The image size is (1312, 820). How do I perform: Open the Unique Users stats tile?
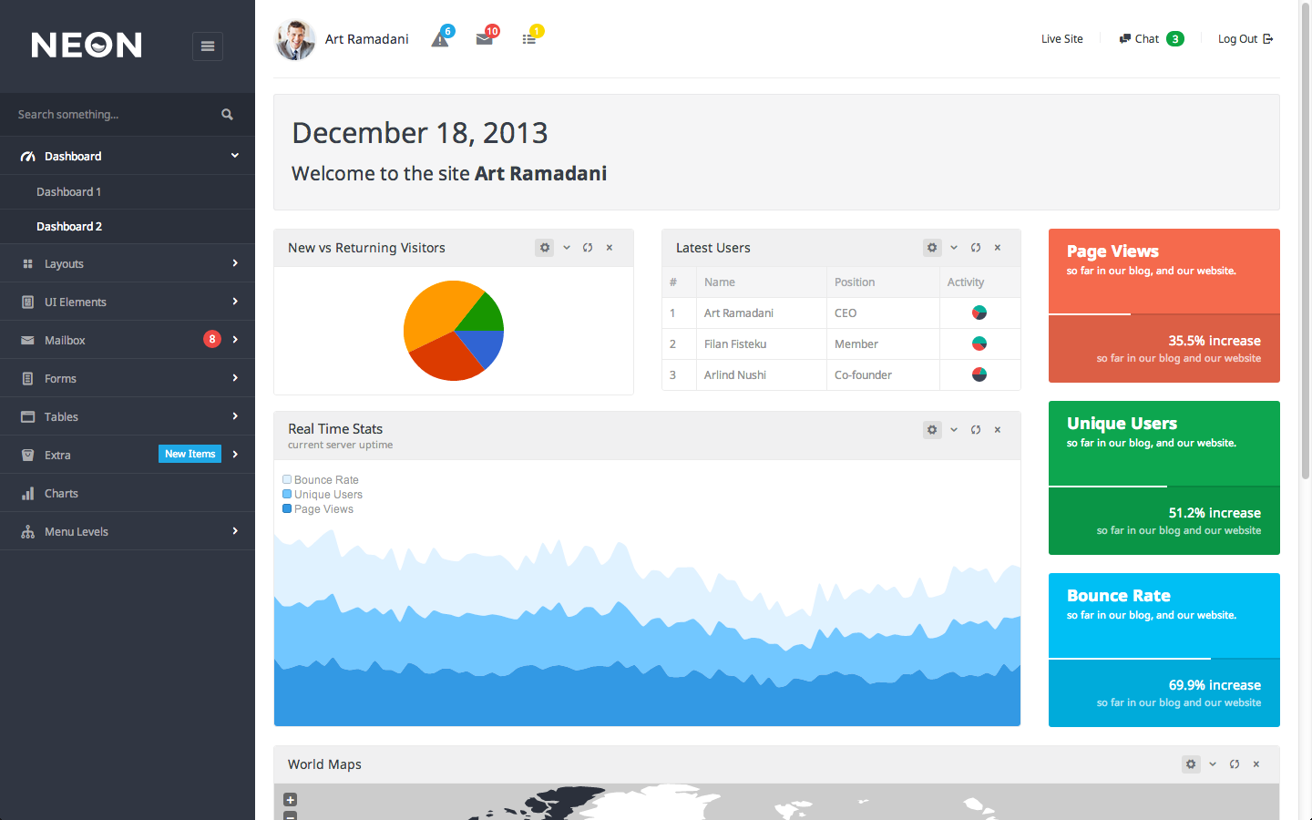pyautogui.click(x=1164, y=477)
